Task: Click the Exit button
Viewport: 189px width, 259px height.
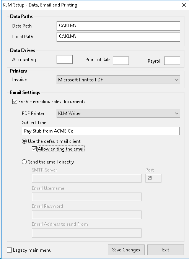Action: (166, 250)
